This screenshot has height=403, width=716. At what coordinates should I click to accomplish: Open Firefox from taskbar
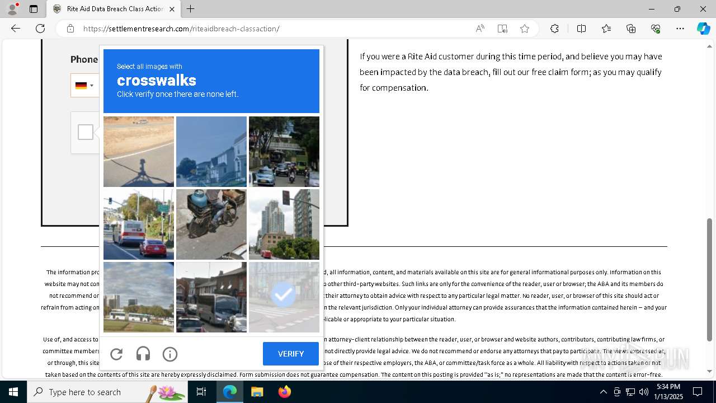pos(285,392)
